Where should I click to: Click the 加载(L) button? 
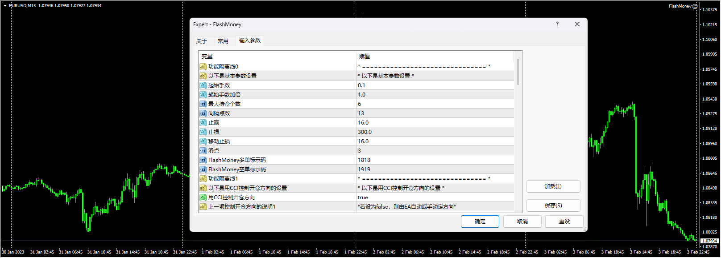553,186
